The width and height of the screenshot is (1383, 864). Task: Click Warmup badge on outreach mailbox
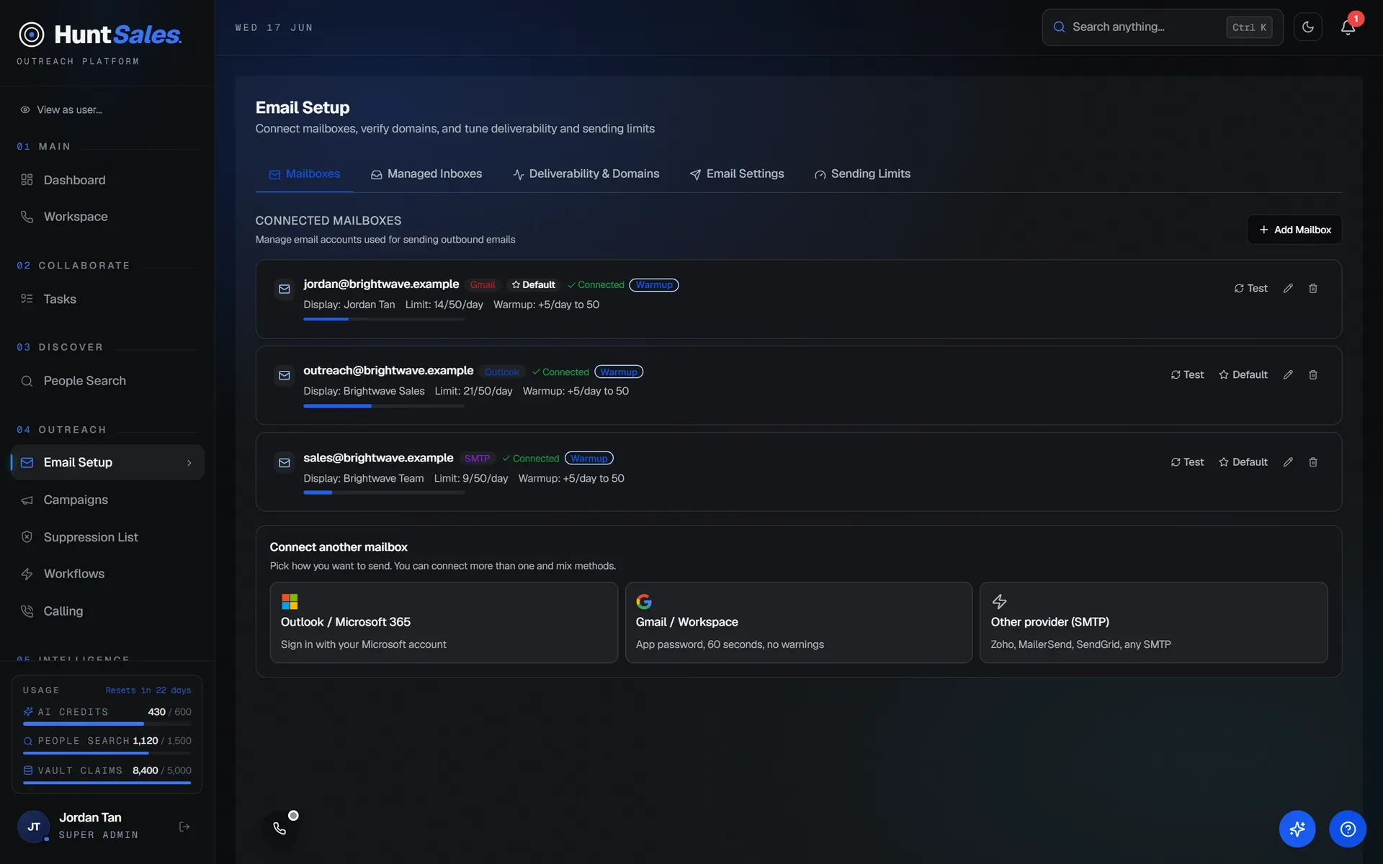click(x=619, y=372)
